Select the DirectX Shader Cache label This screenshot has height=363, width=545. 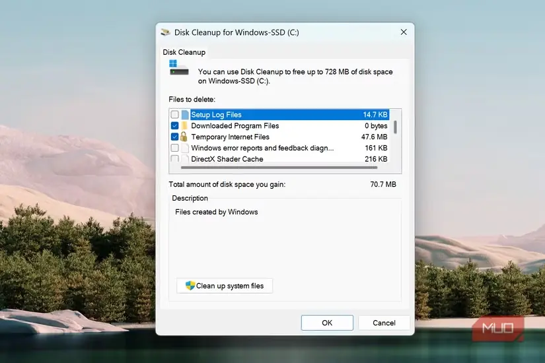[x=227, y=159]
